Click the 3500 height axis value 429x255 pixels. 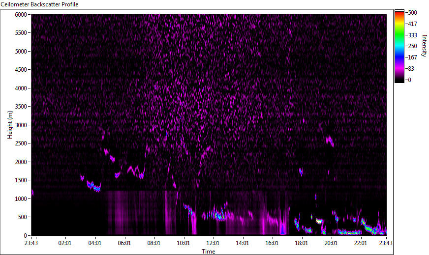click(21, 107)
